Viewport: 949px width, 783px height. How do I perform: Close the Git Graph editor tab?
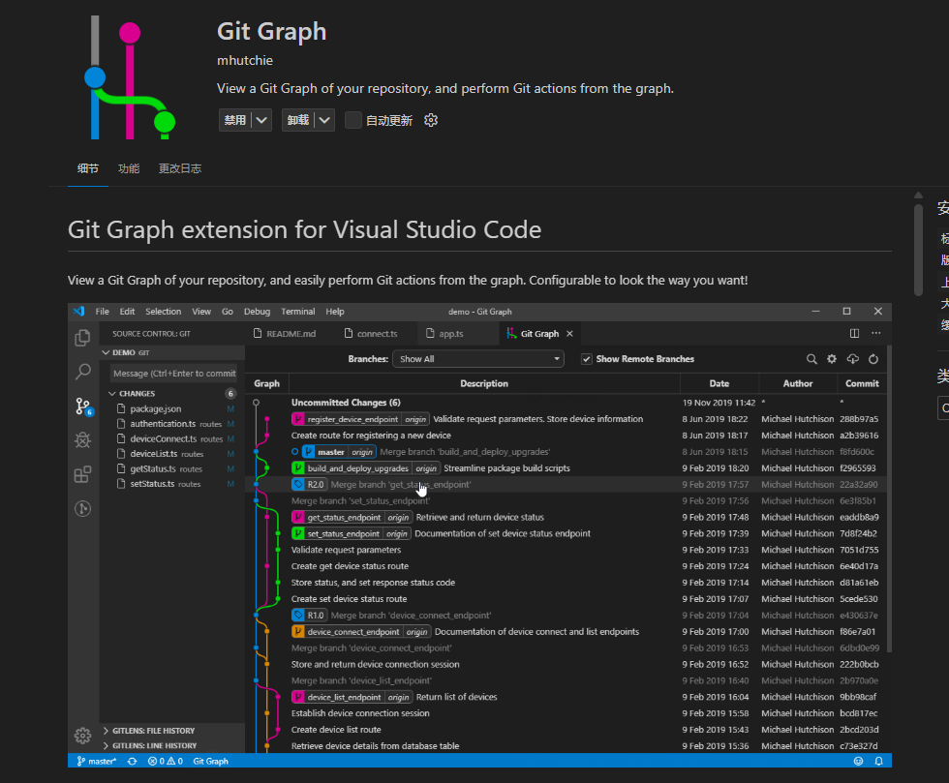(x=569, y=333)
